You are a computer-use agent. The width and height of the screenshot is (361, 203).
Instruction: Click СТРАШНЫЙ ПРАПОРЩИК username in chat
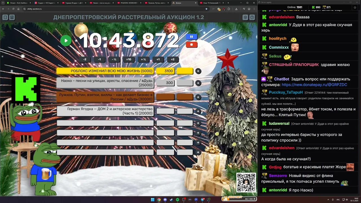coord(294,65)
